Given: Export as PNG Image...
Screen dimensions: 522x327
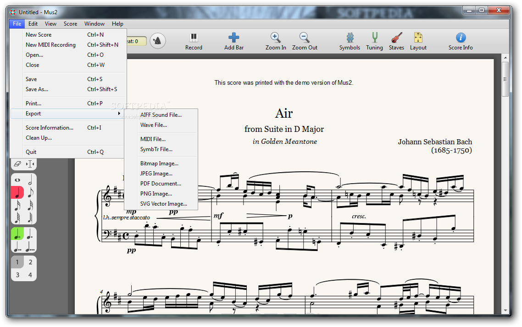Looking at the screenshot, I should (161, 194).
